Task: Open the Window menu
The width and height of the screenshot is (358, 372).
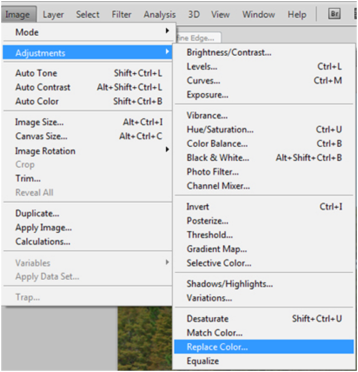Action: [258, 14]
